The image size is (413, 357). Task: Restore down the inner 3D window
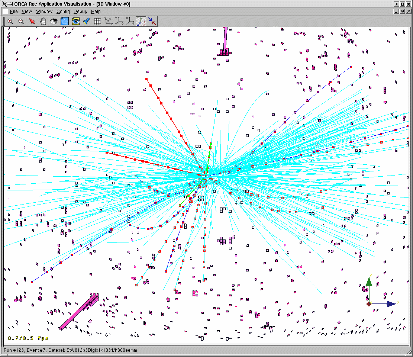402,12
